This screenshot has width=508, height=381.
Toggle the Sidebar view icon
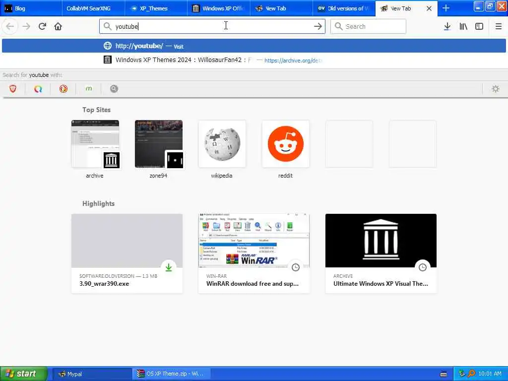click(x=479, y=26)
